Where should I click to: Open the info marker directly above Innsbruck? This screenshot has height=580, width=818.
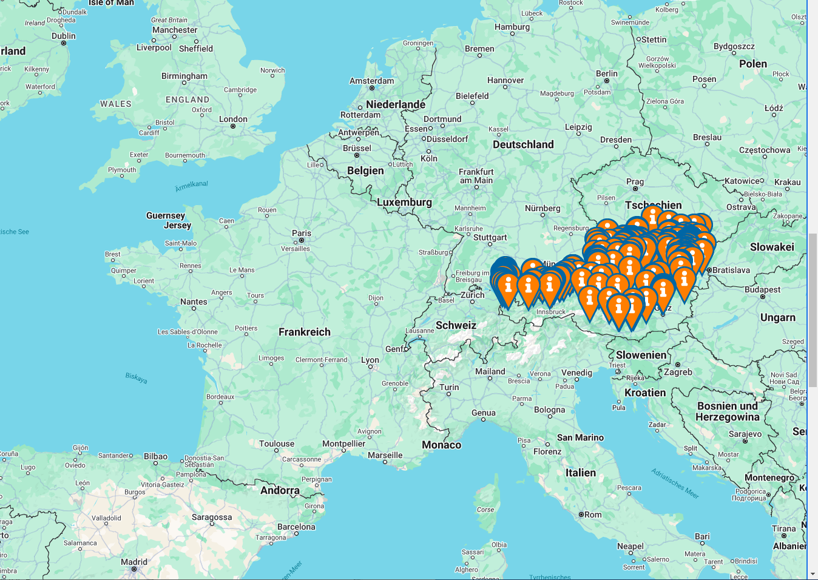(550, 285)
